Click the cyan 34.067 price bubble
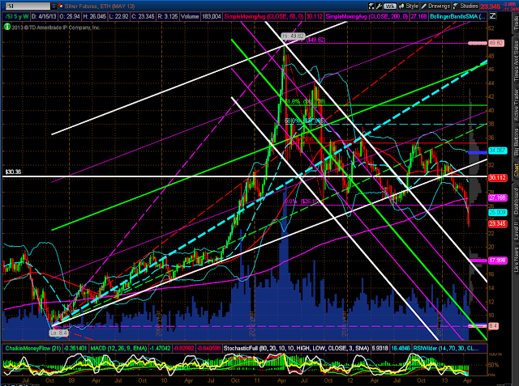 [497, 151]
